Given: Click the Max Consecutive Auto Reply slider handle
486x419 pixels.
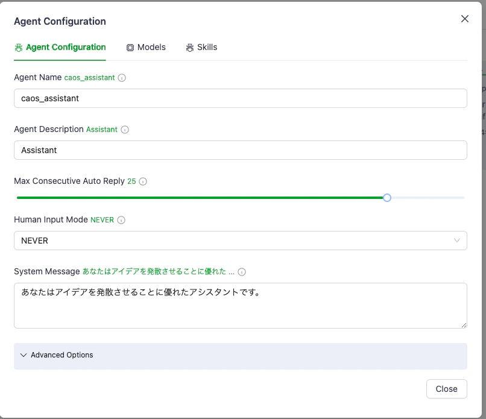Looking at the screenshot, I should (x=387, y=198).
